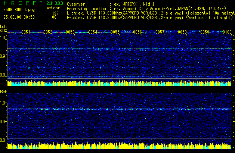Click time marker 0058
This screenshot has height=153, width=235.
pos(182,32)
